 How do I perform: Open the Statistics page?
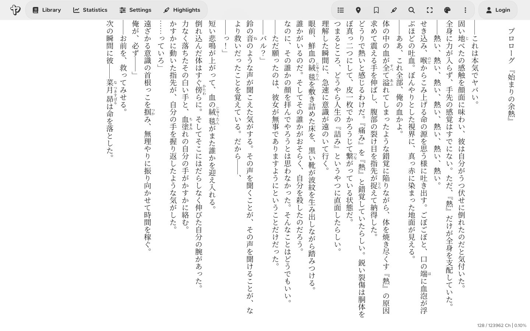[x=90, y=10]
